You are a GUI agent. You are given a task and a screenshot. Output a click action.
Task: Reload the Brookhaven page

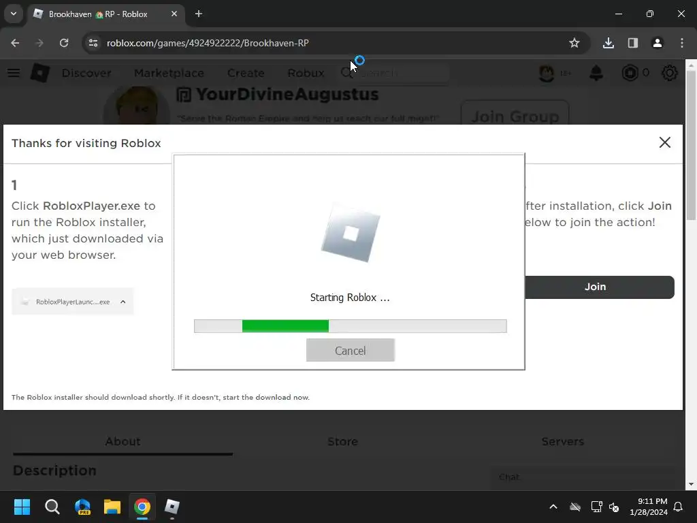coord(64,43)
